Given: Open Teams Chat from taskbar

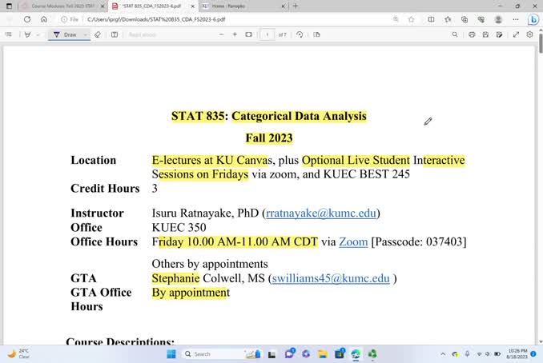Looking at the screenshot, I should (x=289, y=353).
